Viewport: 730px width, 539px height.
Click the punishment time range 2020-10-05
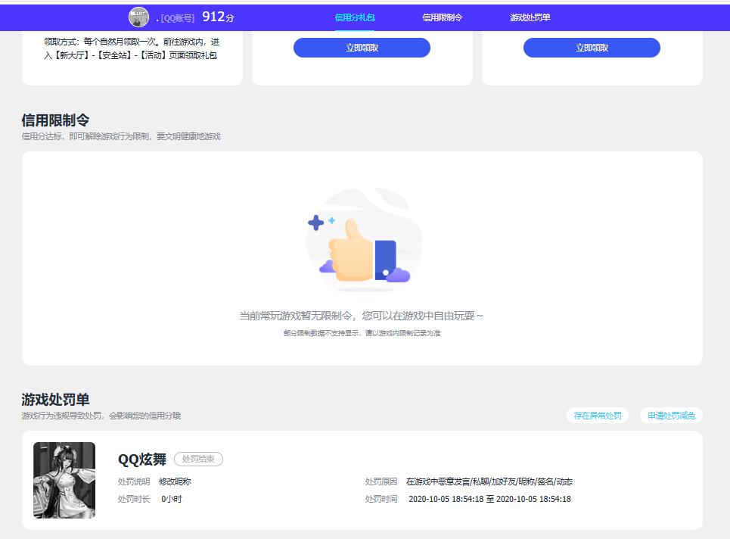coord(489,499)
